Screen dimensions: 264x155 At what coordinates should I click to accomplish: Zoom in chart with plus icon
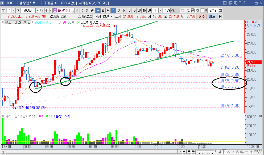(251, 152)
